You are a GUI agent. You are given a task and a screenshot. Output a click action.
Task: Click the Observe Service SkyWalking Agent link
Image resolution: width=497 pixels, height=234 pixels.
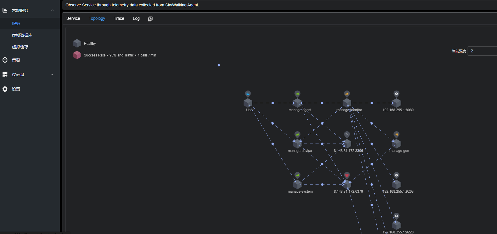pos(132,5)
